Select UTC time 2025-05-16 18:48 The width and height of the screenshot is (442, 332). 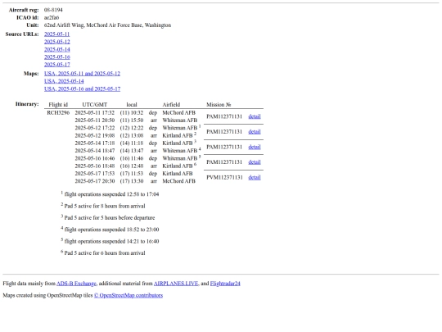click(x=95, y=166)
